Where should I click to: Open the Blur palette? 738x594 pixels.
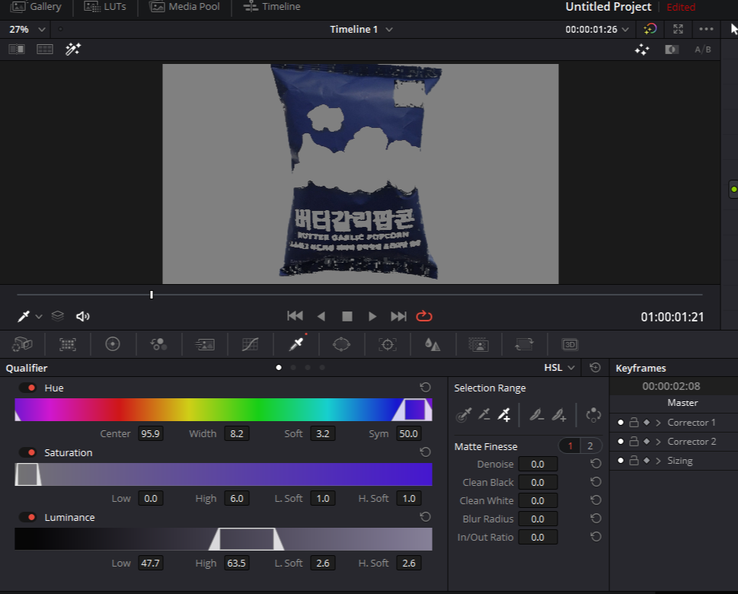tap(432, 344)
